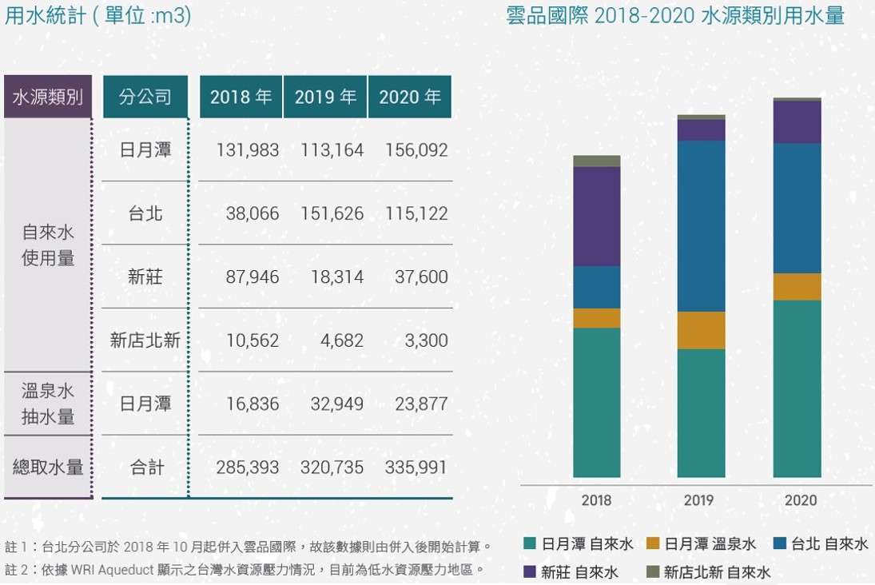Select the value 115,122
This screenshot has height=585, width=875.
point(416,213)
